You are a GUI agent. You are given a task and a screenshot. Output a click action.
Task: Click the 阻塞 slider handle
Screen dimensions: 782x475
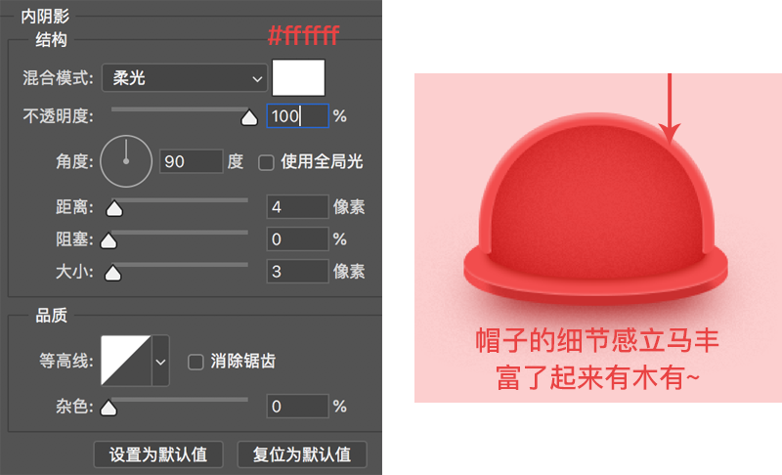pyautogui.click(x=109, y=240)
